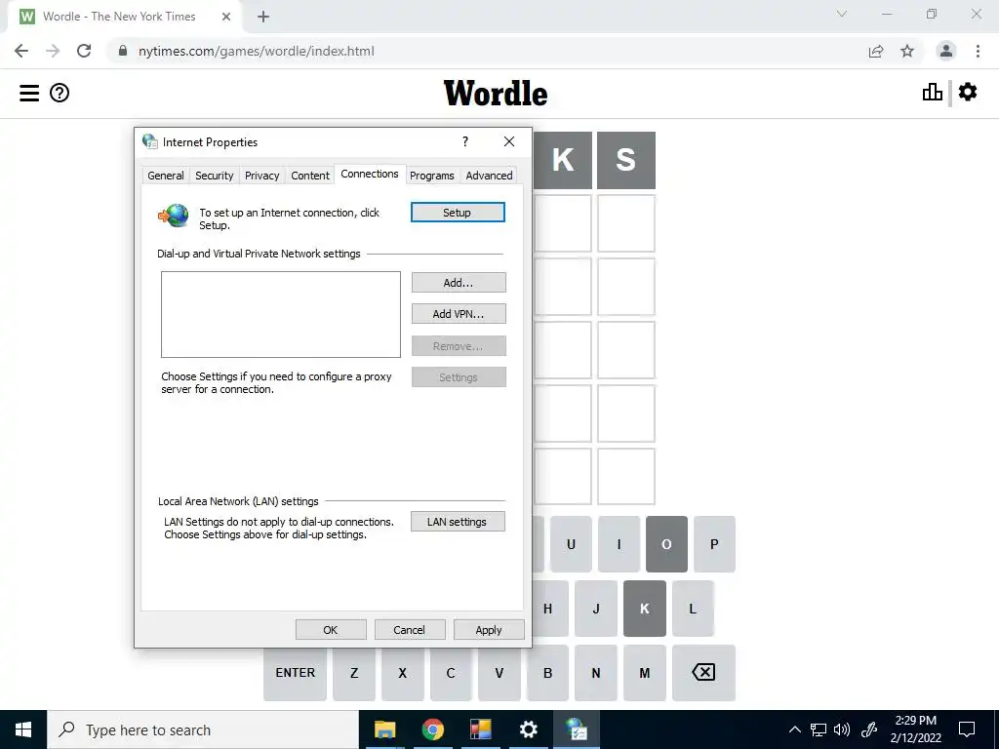Open Wordle settings gear icon
Viewport: 999px width, 749px height.
(967, 93)
